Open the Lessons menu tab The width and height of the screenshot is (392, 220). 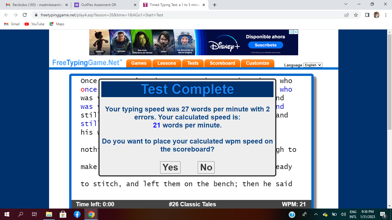pos(167,63)
